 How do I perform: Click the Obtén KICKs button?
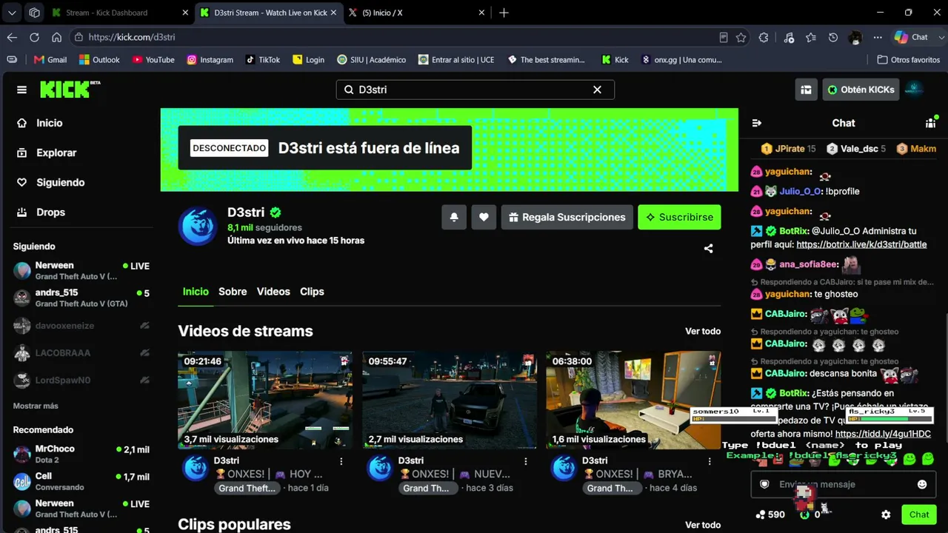click(x=861, y=90)
